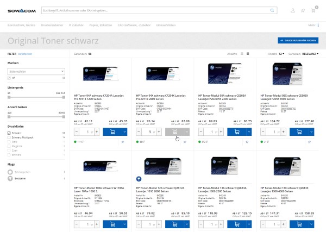This screenshot has width=326, height=232.
Task: Pin HP Toner-Modul 05X to wishlist
Action: pyautogui.click(x=309, y=142)
